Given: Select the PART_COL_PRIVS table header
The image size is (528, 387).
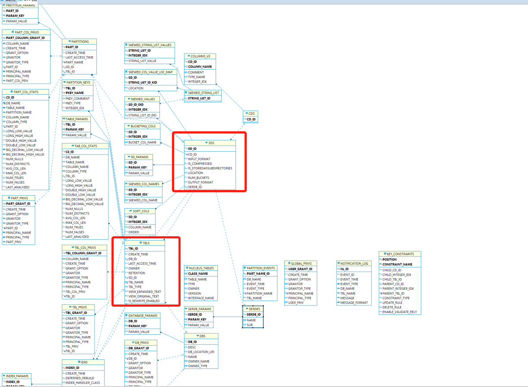Looking at the screenshot, I should (26, 32).
